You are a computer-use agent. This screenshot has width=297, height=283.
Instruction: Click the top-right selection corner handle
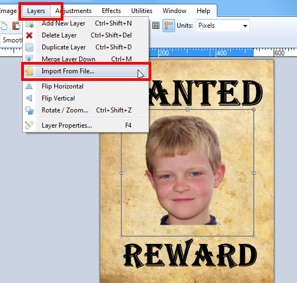pyautogui.click(x=254, y=110)
